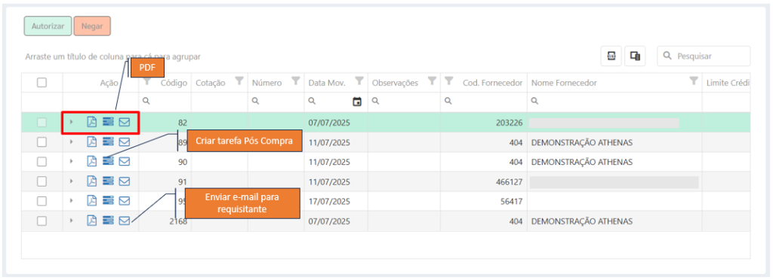Image resolution: width=773 pixels, height=280 pixels.
Task: Check the row checkbox for order 90
Action: tap(42, 162)
